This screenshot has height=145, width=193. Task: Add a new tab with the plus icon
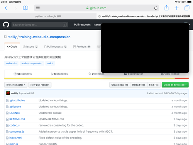point(176,8)
